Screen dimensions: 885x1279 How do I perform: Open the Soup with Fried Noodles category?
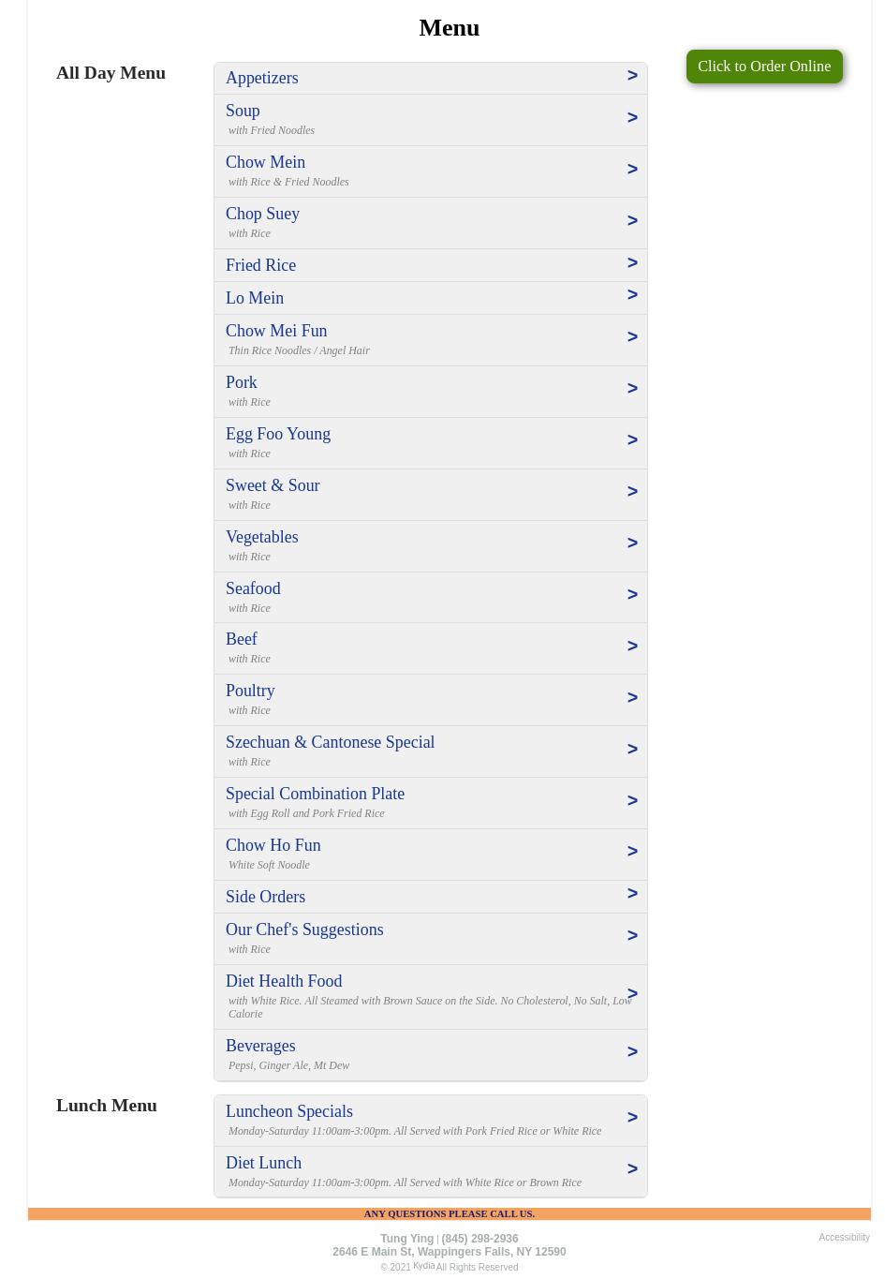[x=243, y=111]
